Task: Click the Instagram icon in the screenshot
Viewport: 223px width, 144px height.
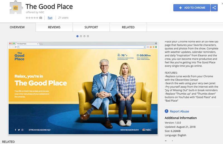Action: pos(22,130)
